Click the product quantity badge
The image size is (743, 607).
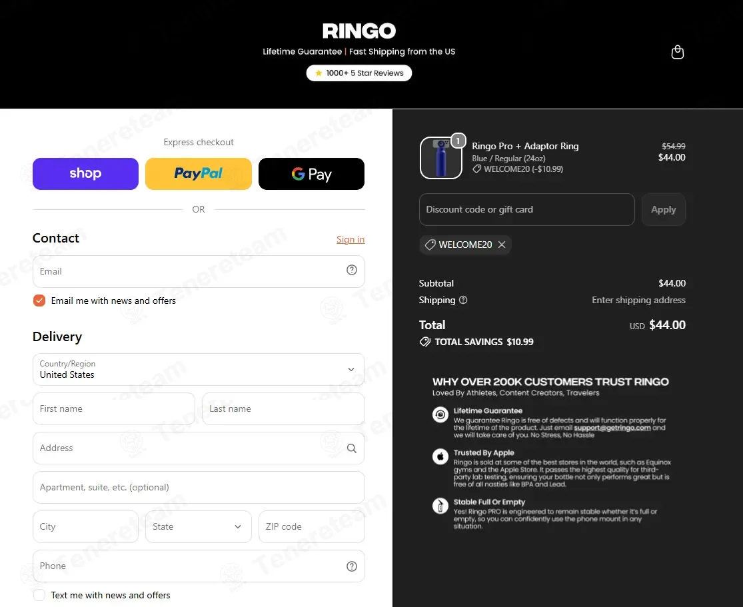click(458, 141)
